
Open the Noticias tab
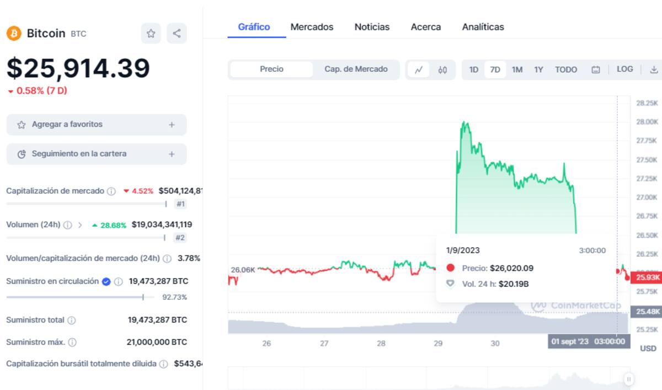[372, 27]
